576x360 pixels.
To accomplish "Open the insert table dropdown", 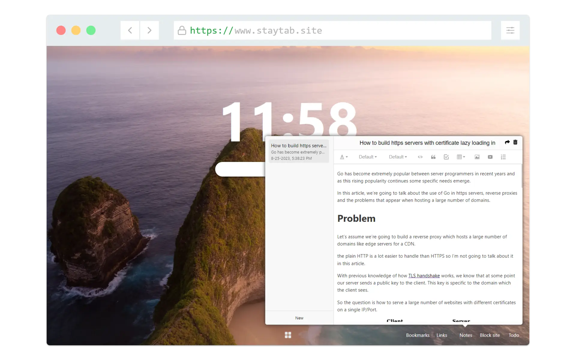I will [x=461, y=157].
